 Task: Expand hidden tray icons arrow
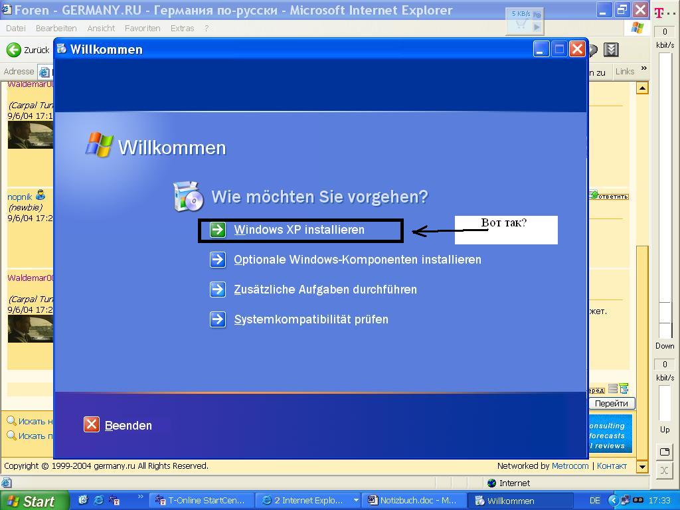coord(613,501)
